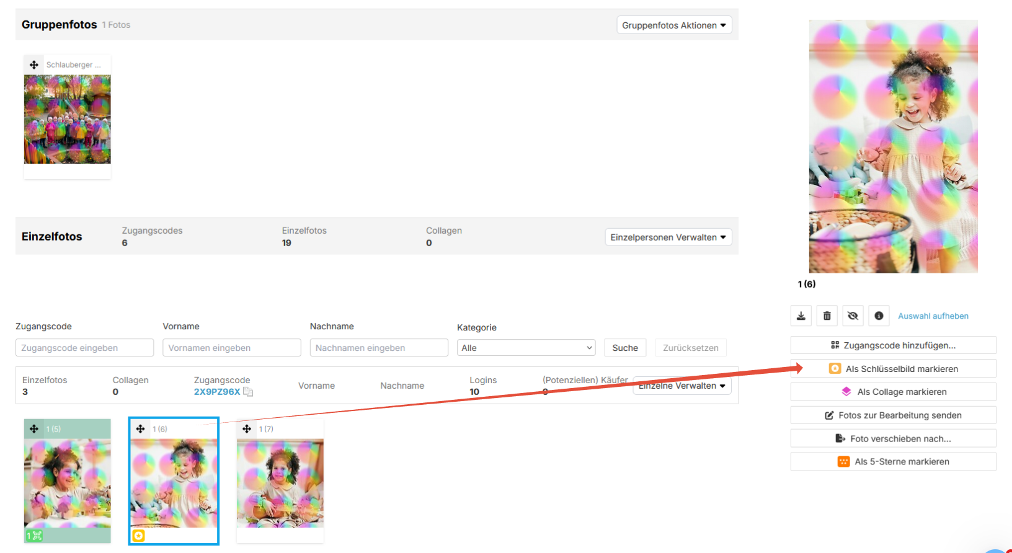Screen dimensions: 1012x553
Task: Click Zugangscode hinzufügen... button
Action: click(894, 345)
